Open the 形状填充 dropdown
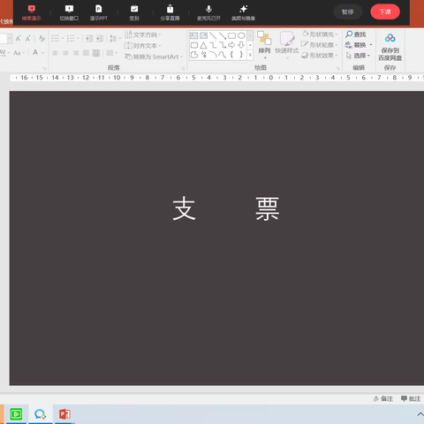The width and height of the screenshot is (424, 424). (320, 34)
